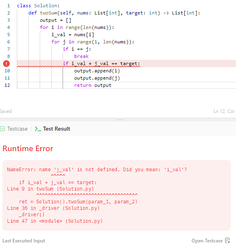Click Last Executed Input label

(x=24, y=240)
